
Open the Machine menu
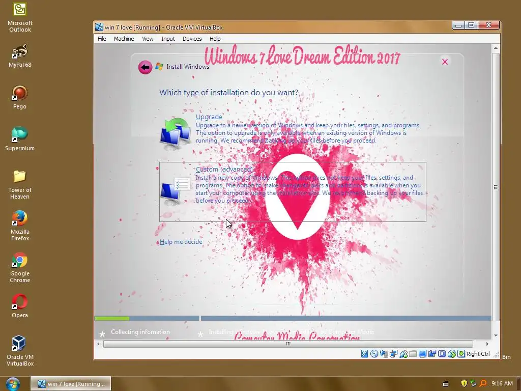pos(124,39)
